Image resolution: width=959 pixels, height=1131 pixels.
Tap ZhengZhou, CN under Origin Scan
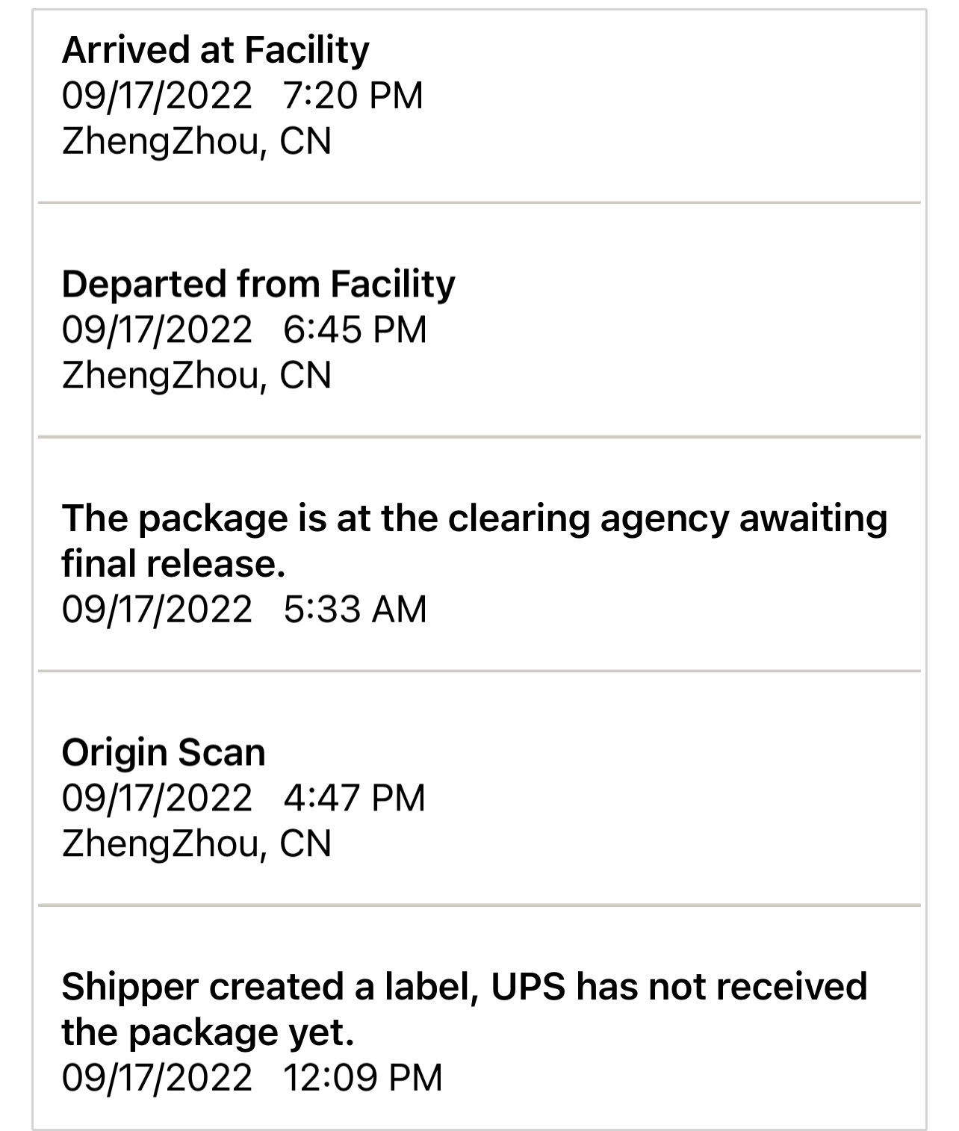tap(196, 843)
